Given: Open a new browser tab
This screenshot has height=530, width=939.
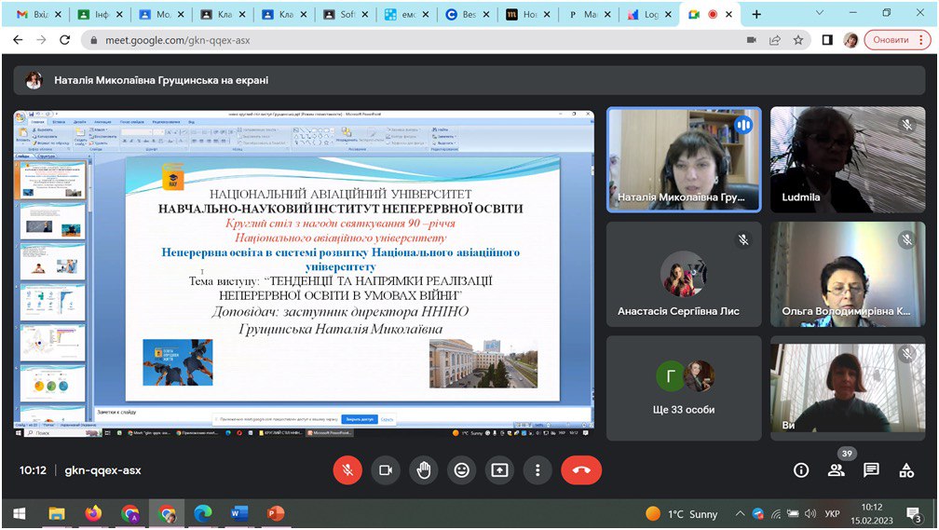Looking at the screenshot, I should click(x=756, y=15).
